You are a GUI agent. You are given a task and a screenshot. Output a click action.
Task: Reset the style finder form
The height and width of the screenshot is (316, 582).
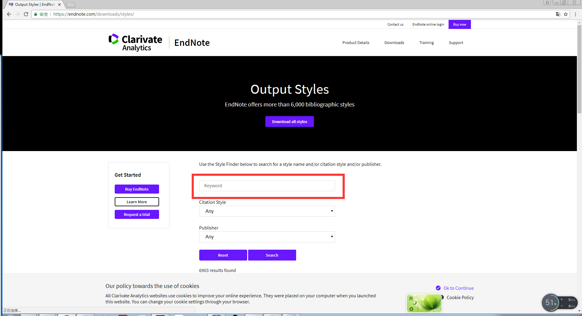coord(223,255)
